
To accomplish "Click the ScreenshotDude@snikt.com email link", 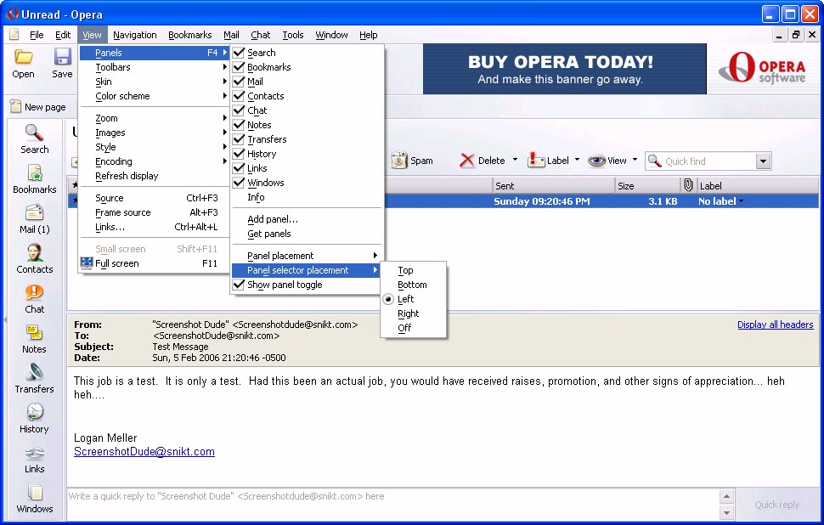I will tap(144, 452).
